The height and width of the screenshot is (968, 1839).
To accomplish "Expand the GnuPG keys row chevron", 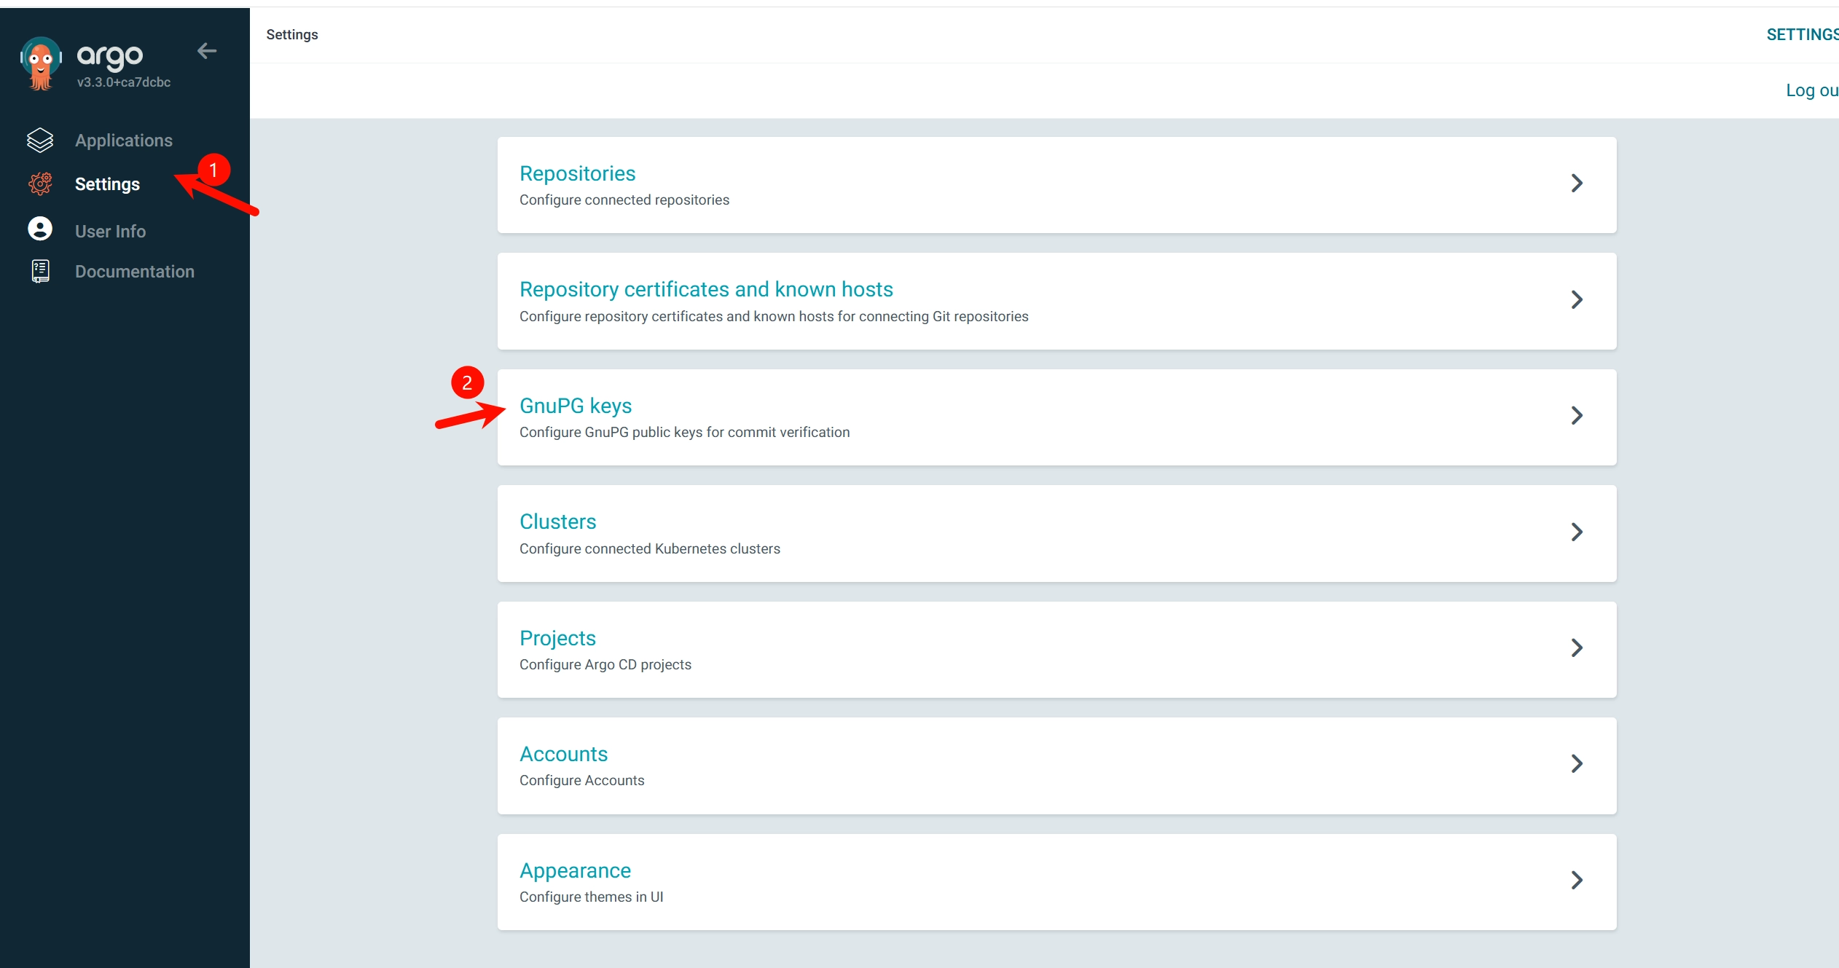I will tap(1577, 415).
